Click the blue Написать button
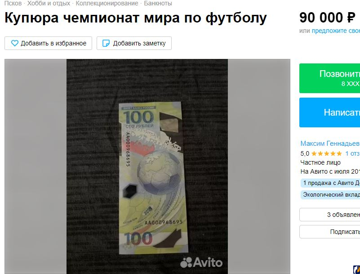Image resolution: width=360 pixels, height=274 pixels. 330,112
